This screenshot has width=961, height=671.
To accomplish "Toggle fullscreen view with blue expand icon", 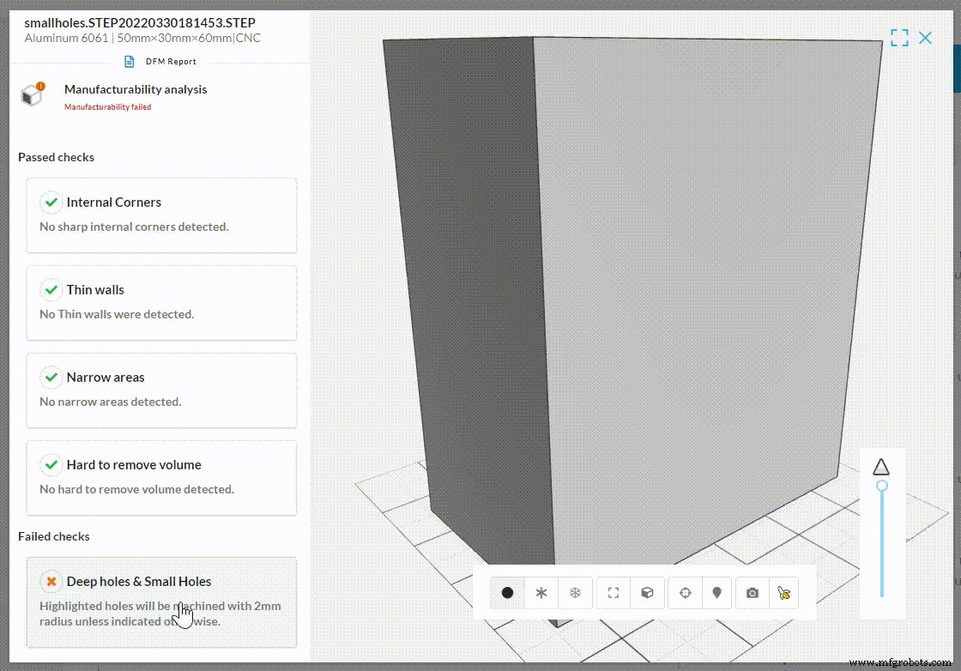I will 899,38.
